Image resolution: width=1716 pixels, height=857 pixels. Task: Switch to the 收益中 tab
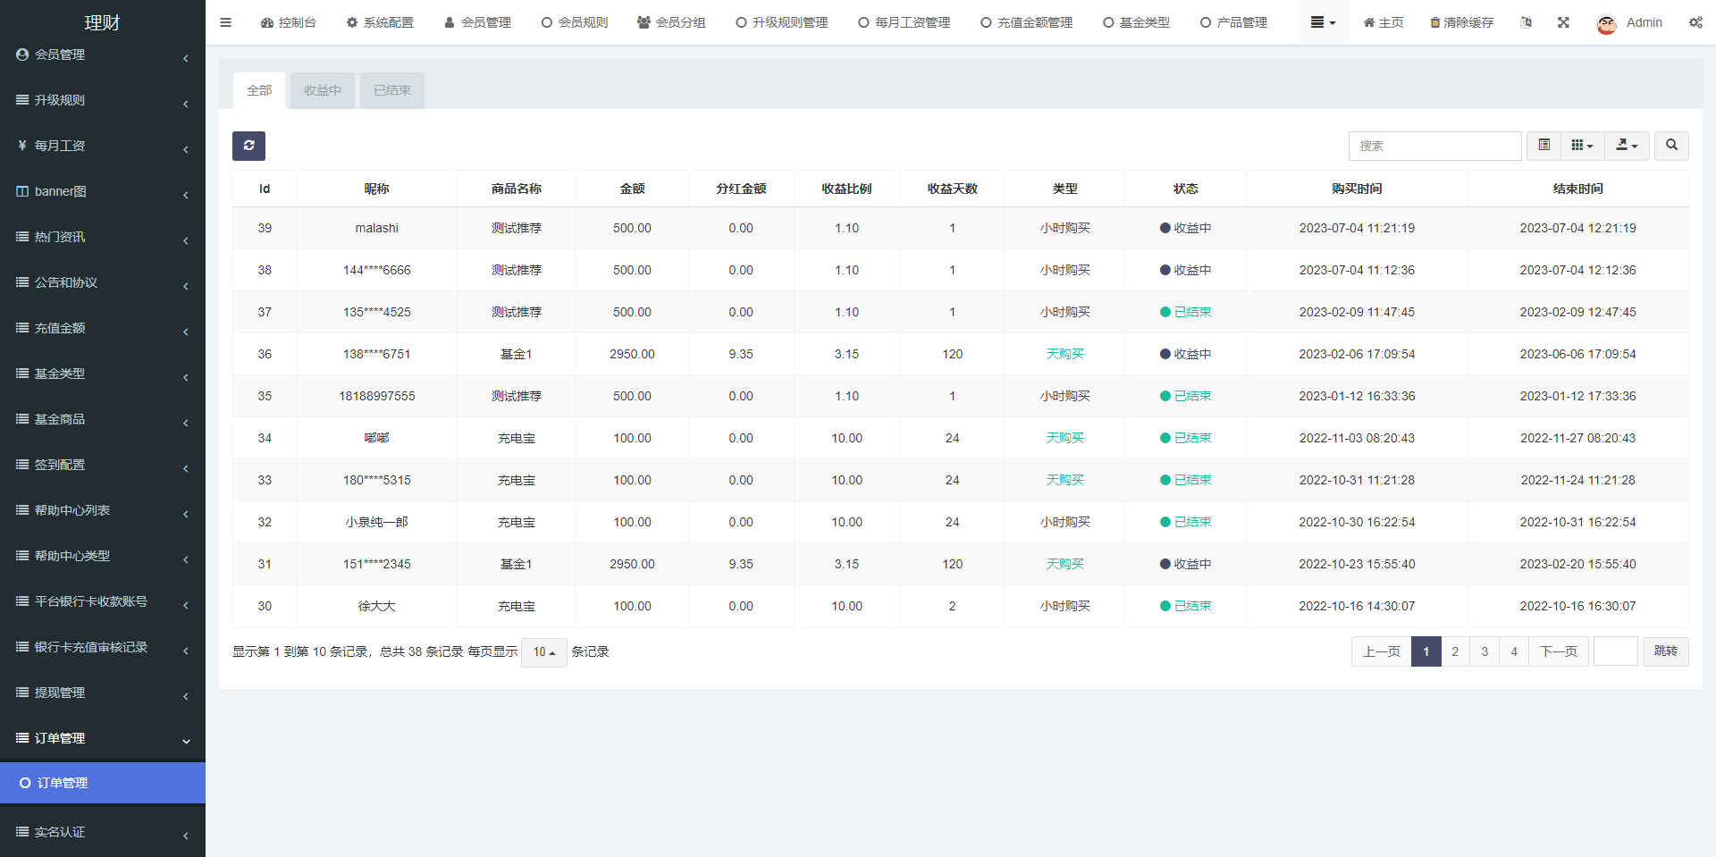pyautogui.click(x=322, y=90)
